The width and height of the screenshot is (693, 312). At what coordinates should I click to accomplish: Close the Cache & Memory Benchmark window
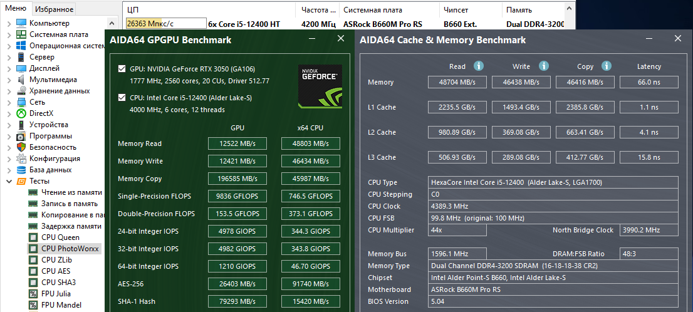(x=677, y=39)
